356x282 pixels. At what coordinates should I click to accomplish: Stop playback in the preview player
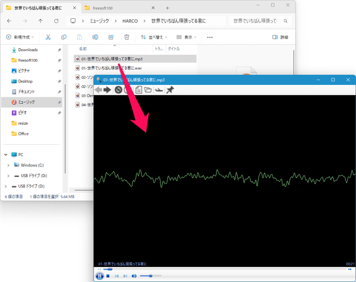(x=108, y=276)
